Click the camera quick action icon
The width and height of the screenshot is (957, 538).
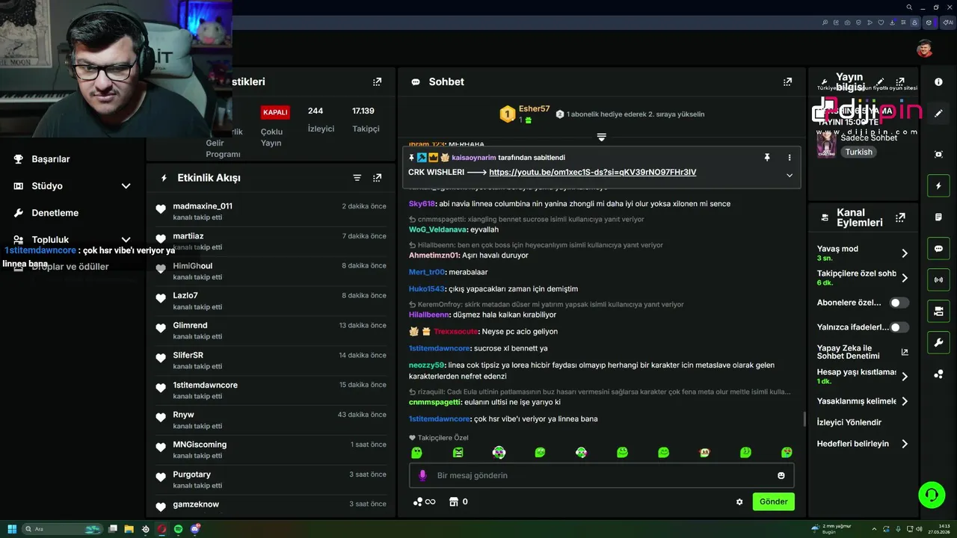pos(938,312)
